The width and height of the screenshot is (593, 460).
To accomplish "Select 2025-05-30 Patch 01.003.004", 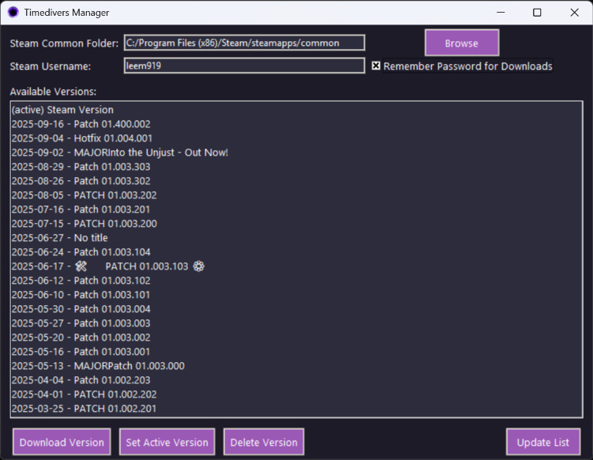I will [296, 309].
